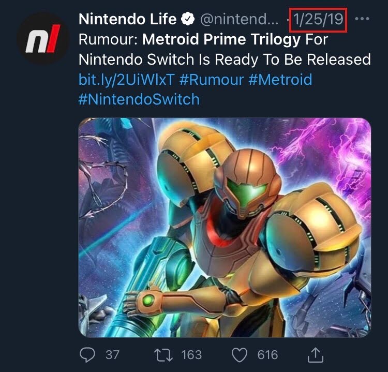388x372 pixels.
Task: Open the Samus artwork image
Action: (x=225, y=228)
